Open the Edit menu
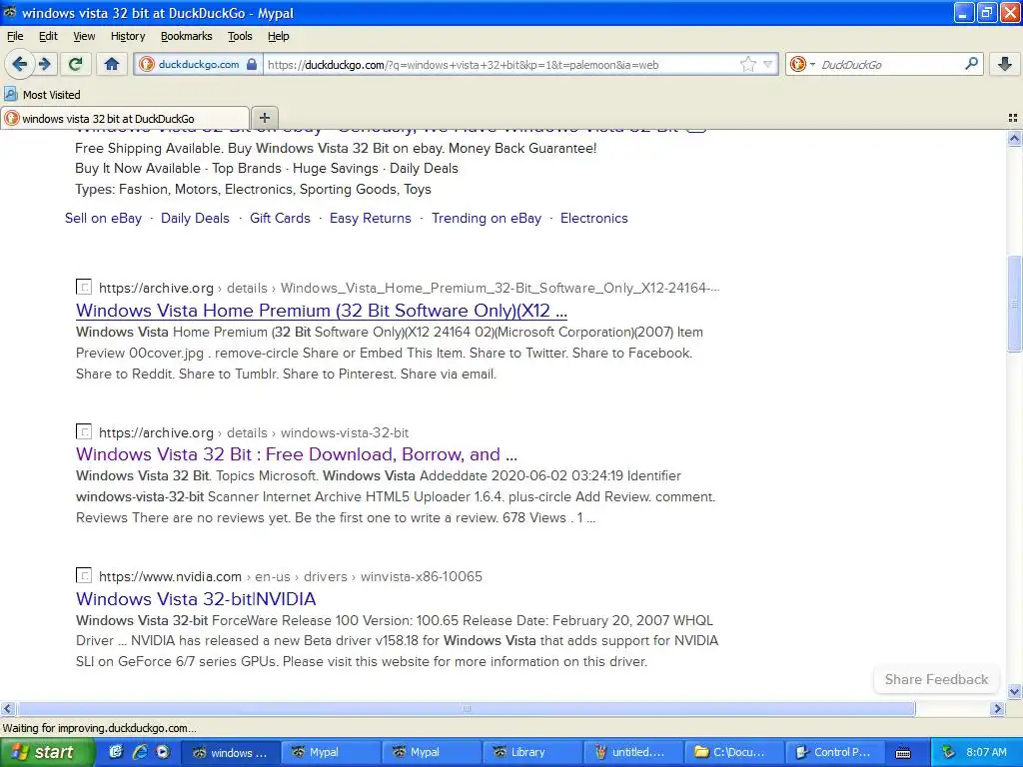The height and width of the screenshot is (767, 1023). (48, 37)
